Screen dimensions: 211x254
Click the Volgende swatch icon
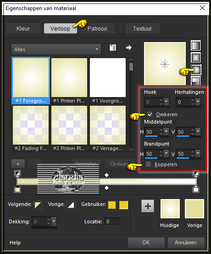click(38, 205)
